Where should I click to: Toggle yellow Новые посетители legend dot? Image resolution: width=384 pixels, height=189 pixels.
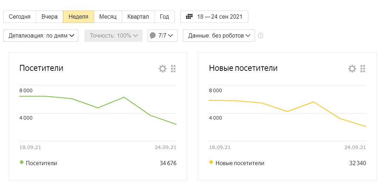[x=211, y=162]
